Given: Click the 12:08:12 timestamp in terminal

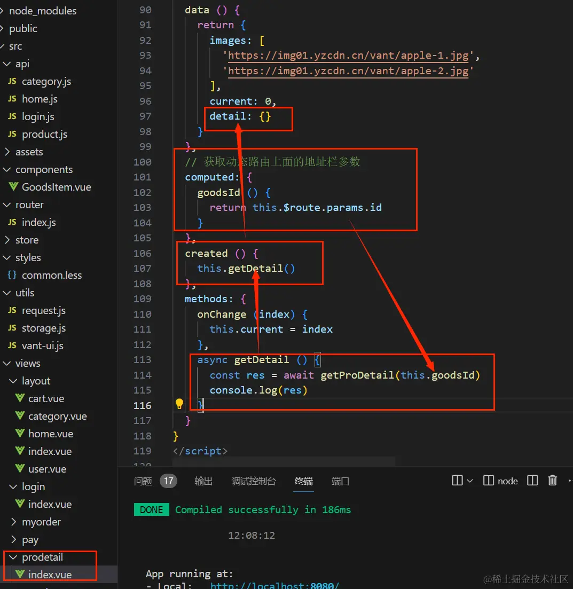Looking at the screenshot, I should (252, 535).
